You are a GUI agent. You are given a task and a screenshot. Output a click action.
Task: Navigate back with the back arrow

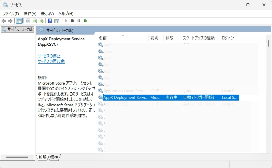(3, 21)
